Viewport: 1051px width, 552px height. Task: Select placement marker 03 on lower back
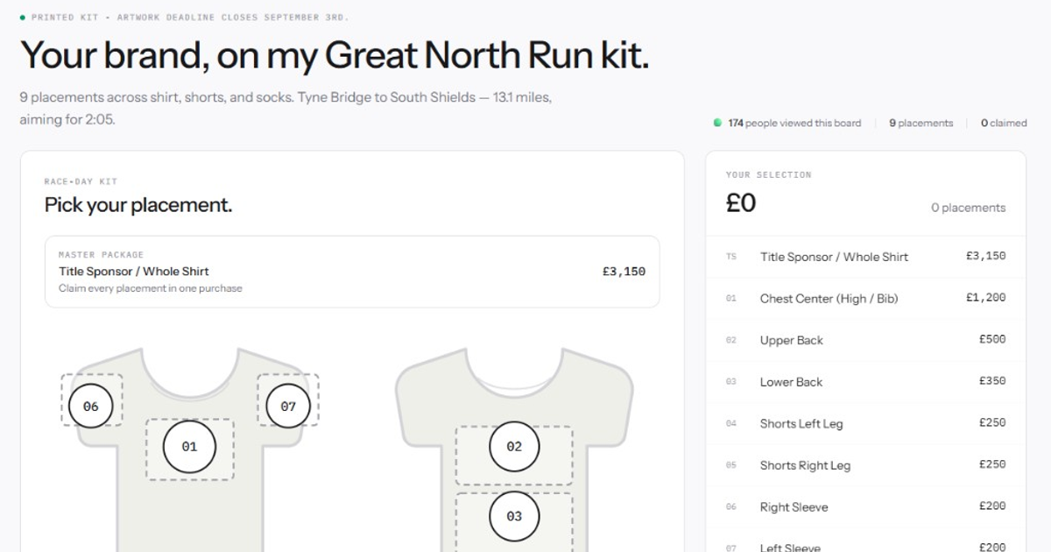point(514,516)
